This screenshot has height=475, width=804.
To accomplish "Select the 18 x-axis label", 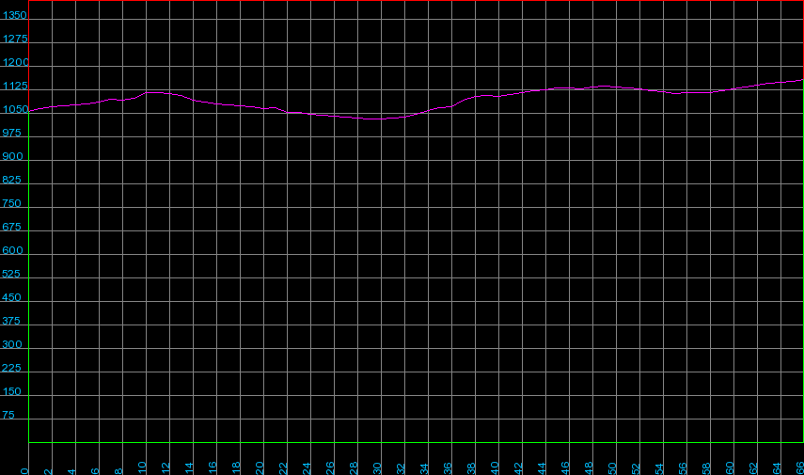I will (x=236, y=468).
